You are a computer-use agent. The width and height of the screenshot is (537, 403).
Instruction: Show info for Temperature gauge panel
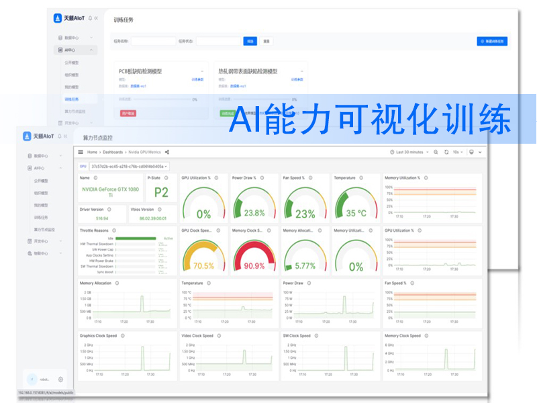[361, 178]
